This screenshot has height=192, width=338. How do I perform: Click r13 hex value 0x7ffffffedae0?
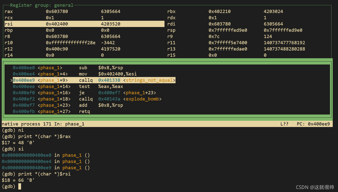tap(228, 49)
